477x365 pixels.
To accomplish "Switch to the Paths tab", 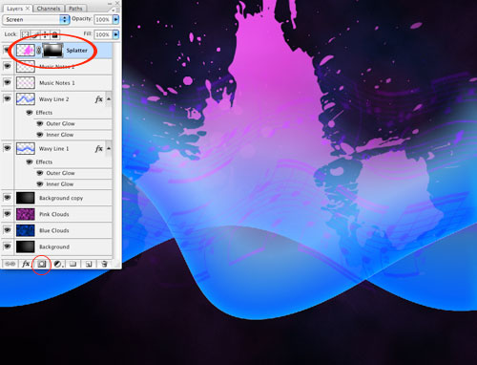I will point(75,9).
